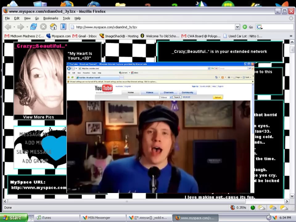The height and width of the screenshot is (222, 296).
Task: Open the Bookmarks menu in Firefox
Action: point(51,18)
